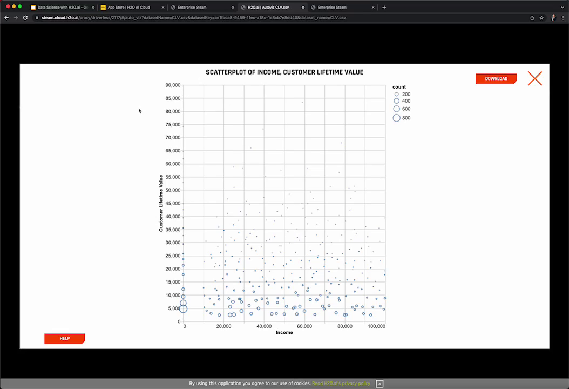Close the scatterplot with the red X

[534, 78]
